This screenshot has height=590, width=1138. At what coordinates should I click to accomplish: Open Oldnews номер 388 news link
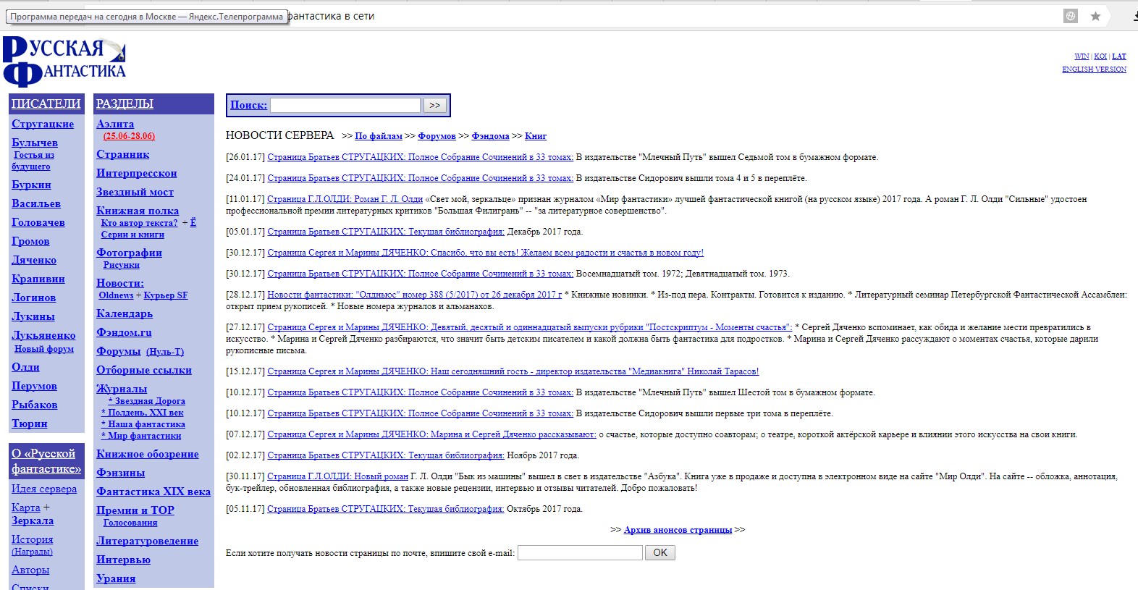coord(414,295)
